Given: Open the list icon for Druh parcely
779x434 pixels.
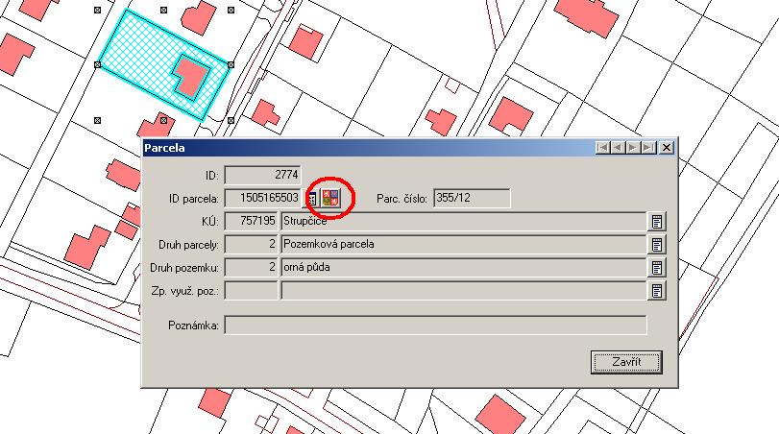Looking at the screenshot, I should click(x=657, y=244).
